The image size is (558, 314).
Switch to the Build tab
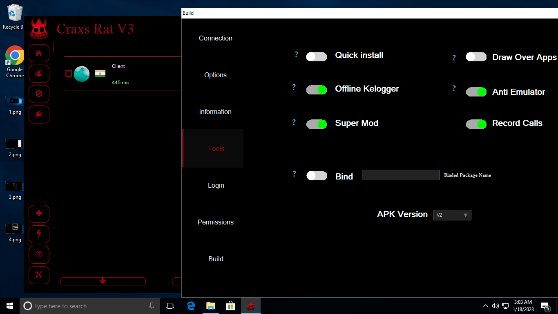click(x=216, y=259)
